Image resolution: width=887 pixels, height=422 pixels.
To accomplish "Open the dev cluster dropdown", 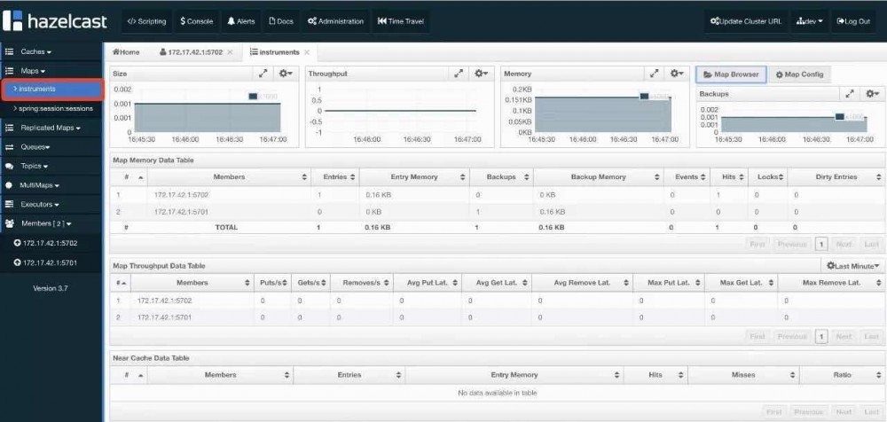I will pos(809,21).
